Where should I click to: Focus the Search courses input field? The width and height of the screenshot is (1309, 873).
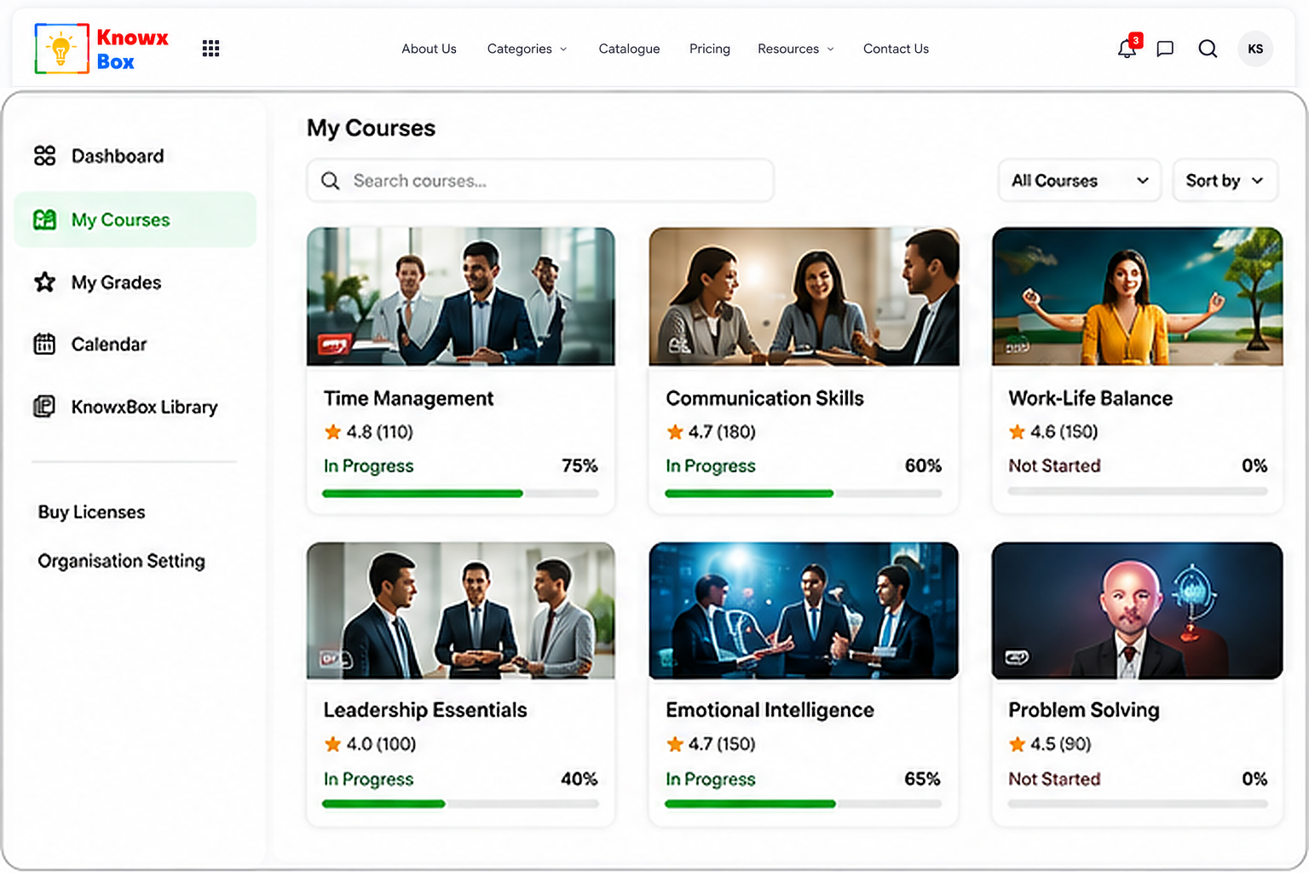pyautogui.click(x=540, y=181)
